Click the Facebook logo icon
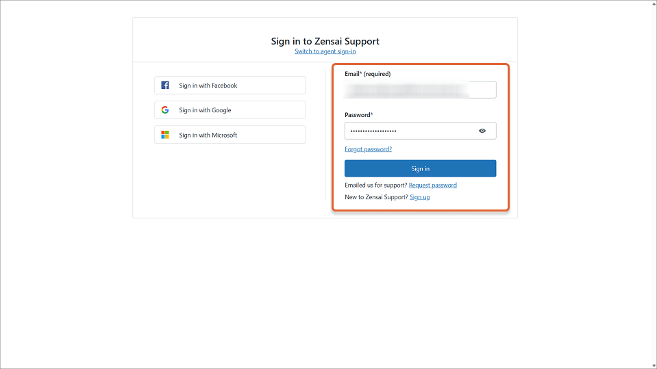 [165, 86]
